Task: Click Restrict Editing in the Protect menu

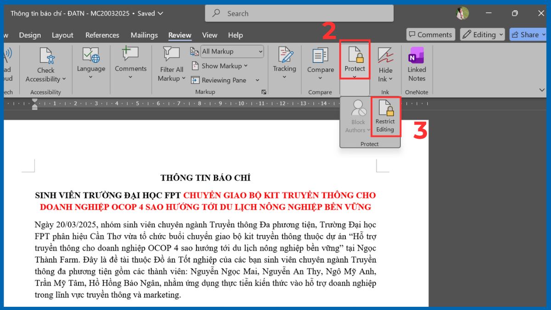Action: [x=385, y=117]
